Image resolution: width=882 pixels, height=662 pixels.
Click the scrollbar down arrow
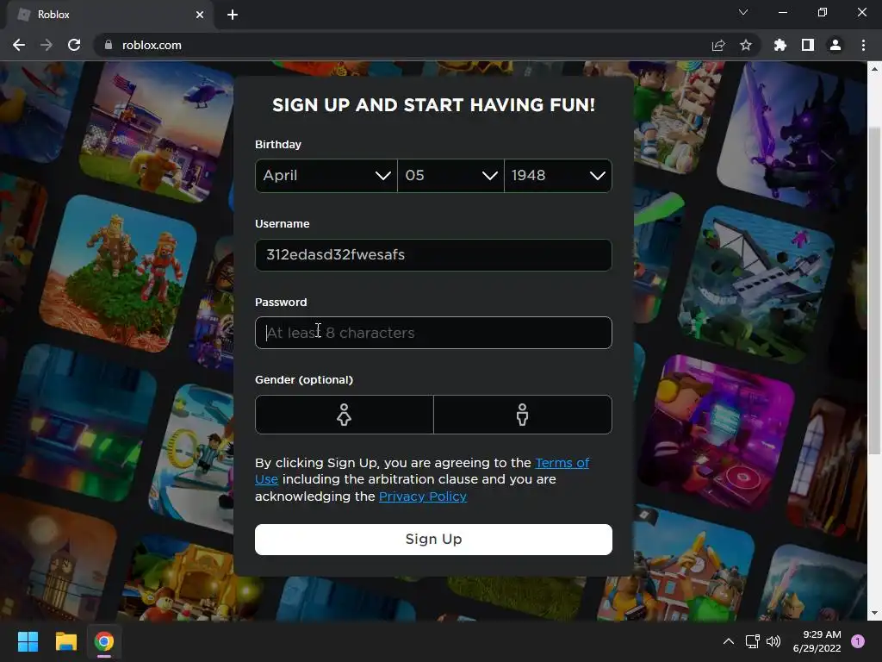click(x=874, y=613)
